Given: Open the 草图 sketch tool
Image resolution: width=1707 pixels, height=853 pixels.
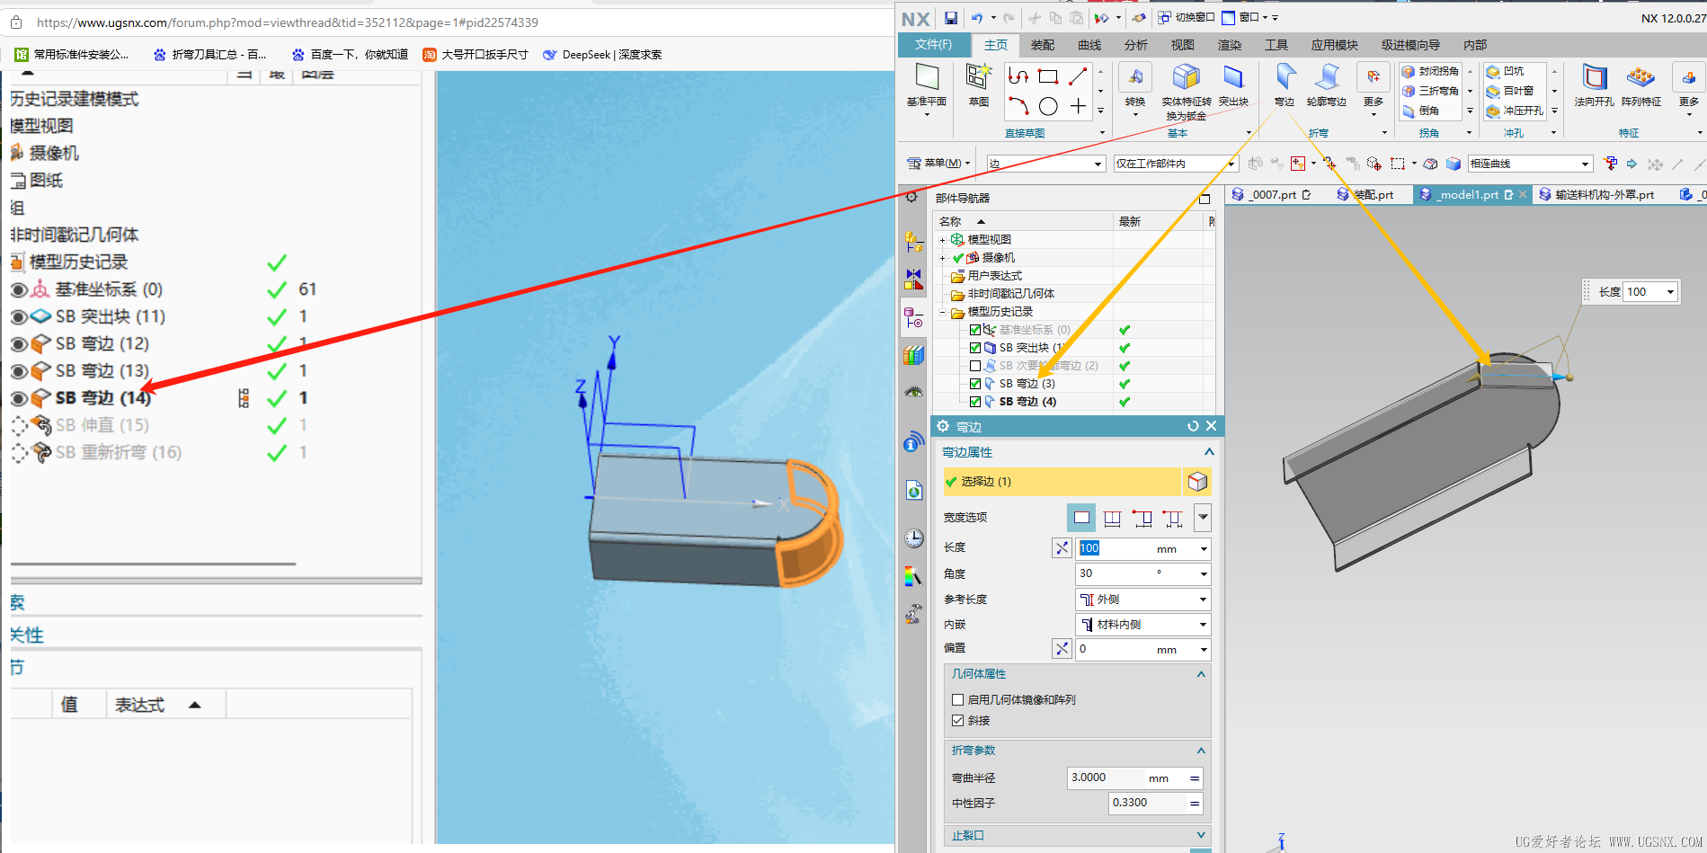Looking at the screenshot, I should pyautogui.click(x=978, y=83).
